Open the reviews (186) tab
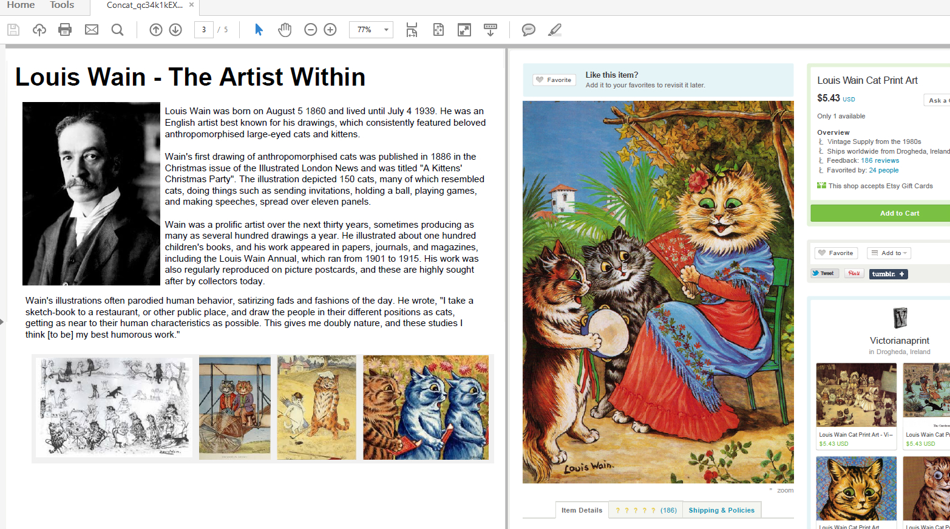 coord(646,510)
